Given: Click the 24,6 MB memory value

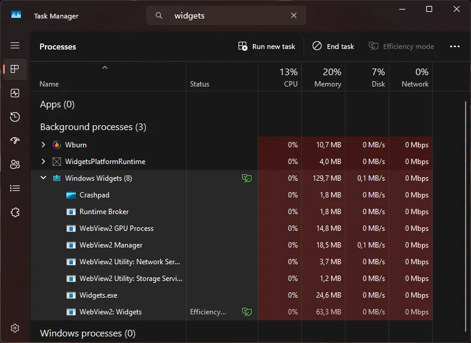Looking at the screenshot, I should pos(329,295).
